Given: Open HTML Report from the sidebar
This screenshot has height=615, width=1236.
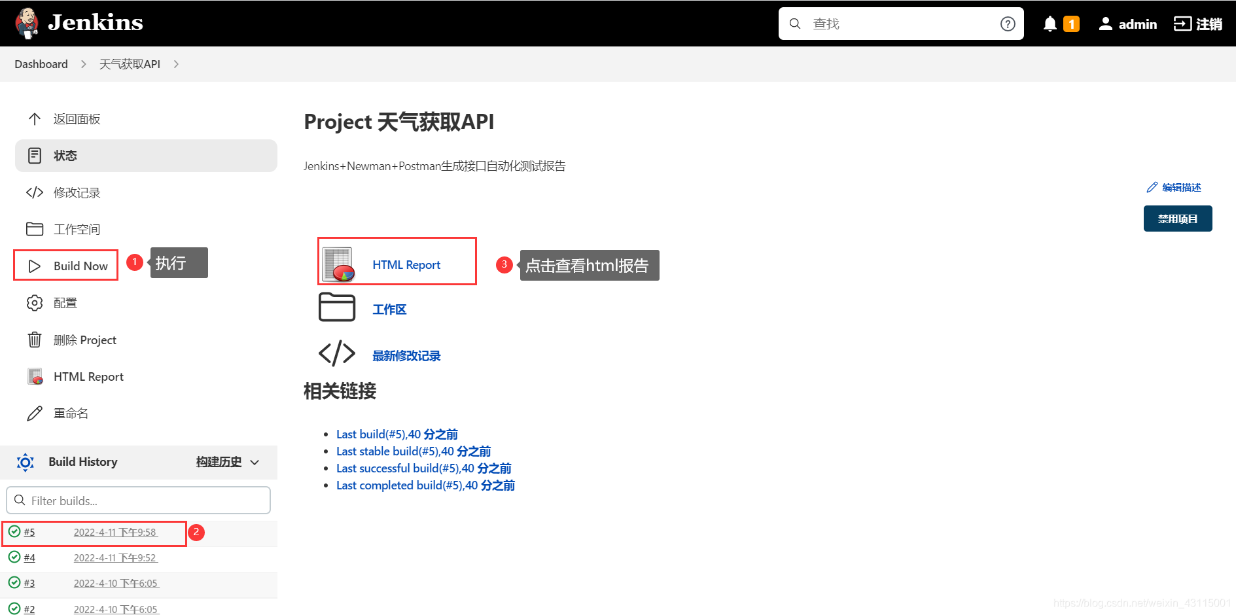Looking at the screenshot, I should (x=146, y=376).
